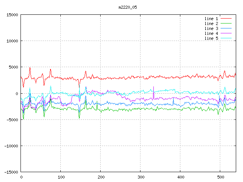Click the 'line 3' legend label
The width and height of the screenshot is (243, 182).
[211, 28]
